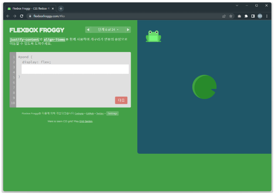
Task: View site info via lock icon
Action: coord(30,16)
